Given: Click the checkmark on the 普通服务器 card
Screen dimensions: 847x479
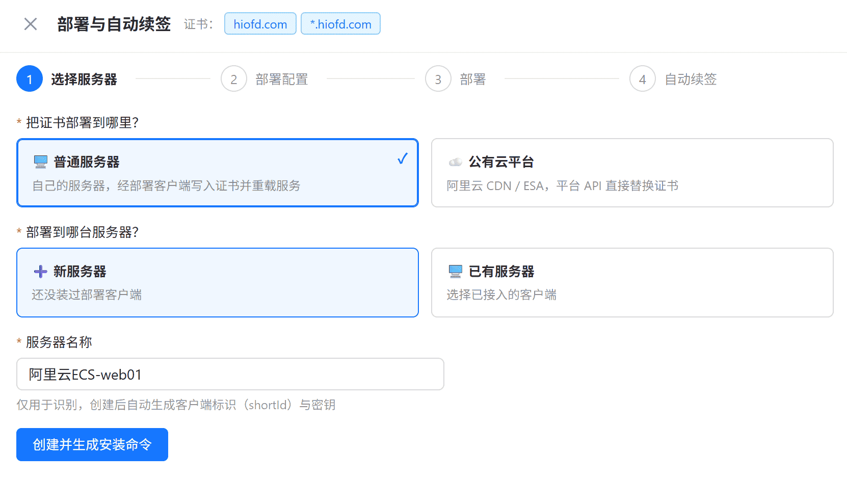Looking at the screenshot, I should pyautogui.click(x=403, y=159).
